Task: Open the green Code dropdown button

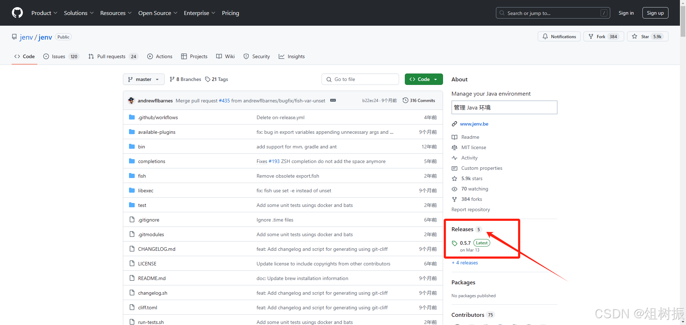Action: coord(424,79)
